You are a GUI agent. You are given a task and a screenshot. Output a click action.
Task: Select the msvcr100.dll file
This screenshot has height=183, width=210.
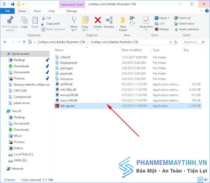pos(128,101)
